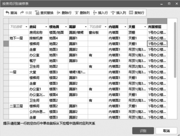Select the highlighted row header for 楼梯间 地面2
This screenshot has width=180, height=136.
pos(6,44)
